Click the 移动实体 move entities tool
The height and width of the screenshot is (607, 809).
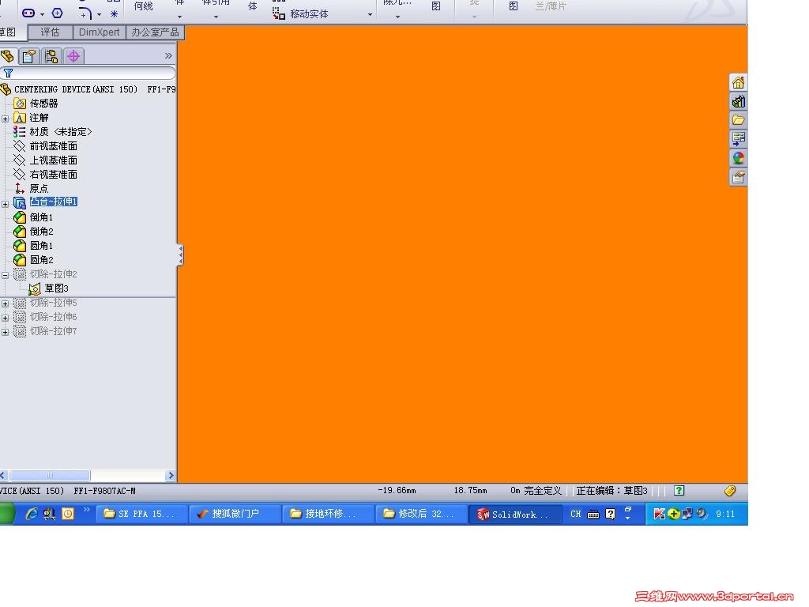pos(300,14)
